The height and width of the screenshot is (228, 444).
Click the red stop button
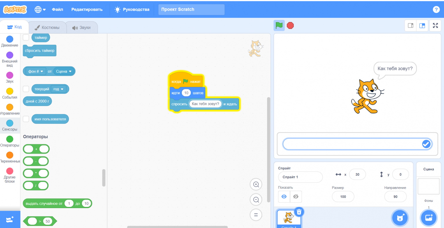(x=290, y=25)
